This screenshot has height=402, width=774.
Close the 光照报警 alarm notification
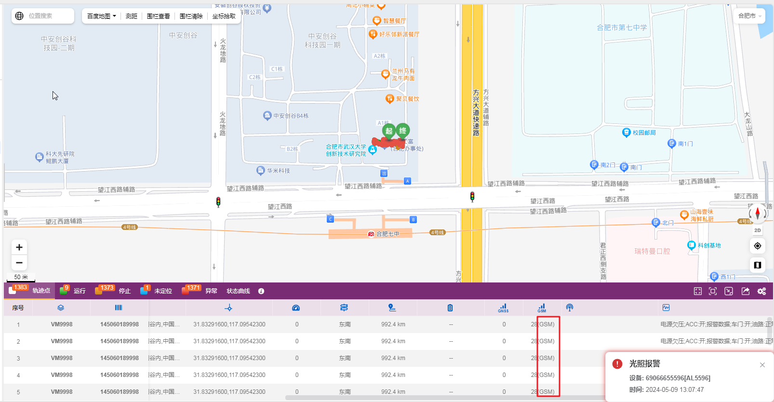762,365
